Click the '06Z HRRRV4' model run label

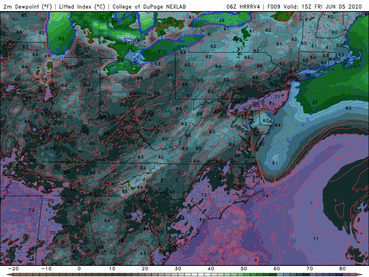[243, 6]
